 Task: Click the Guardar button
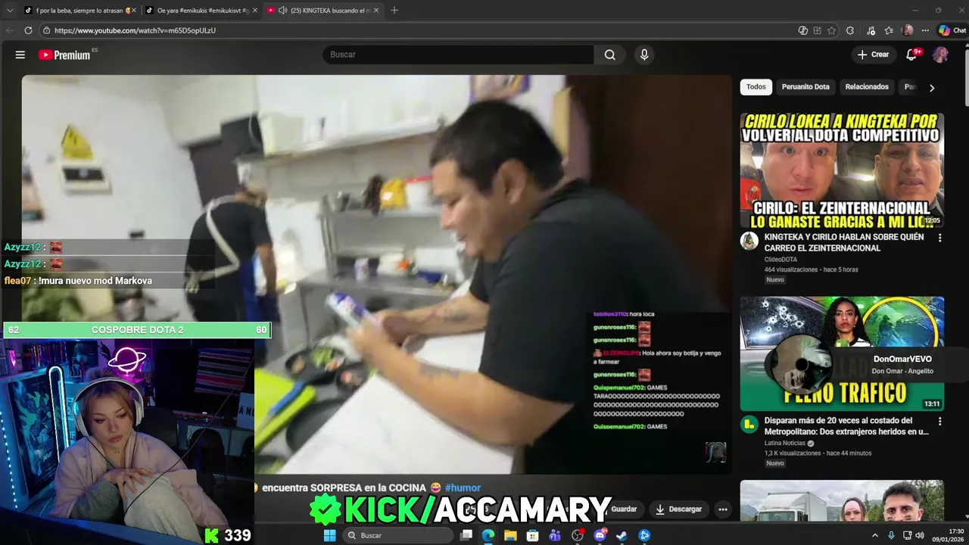click(624, 509)
